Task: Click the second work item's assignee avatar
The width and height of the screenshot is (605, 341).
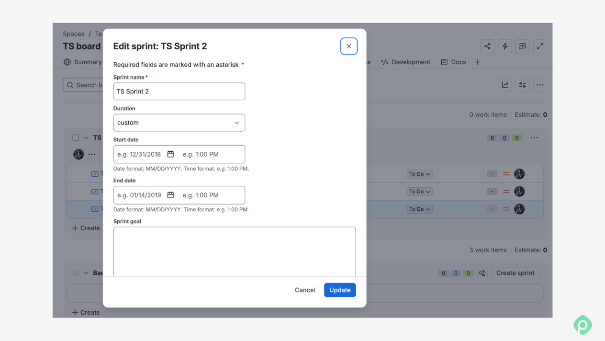Action: [x=519, y=192]
